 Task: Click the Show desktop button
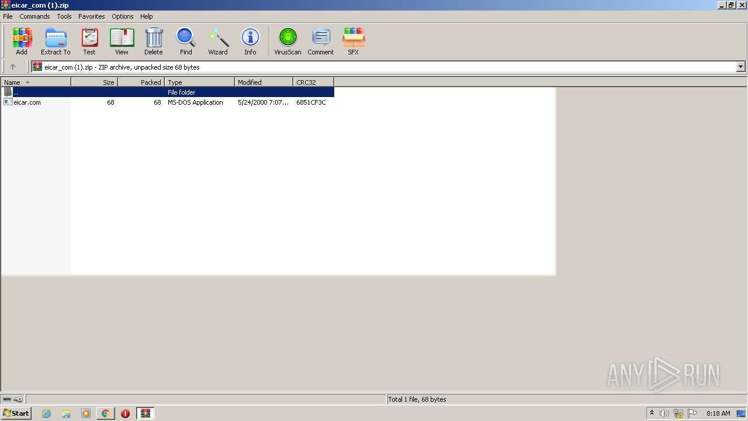pyautogui.click(x=741, y=413)
